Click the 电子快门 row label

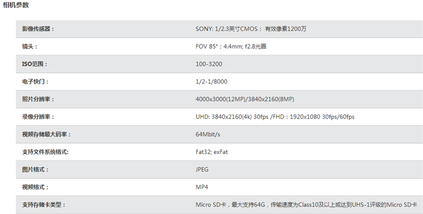coord(35,82)
